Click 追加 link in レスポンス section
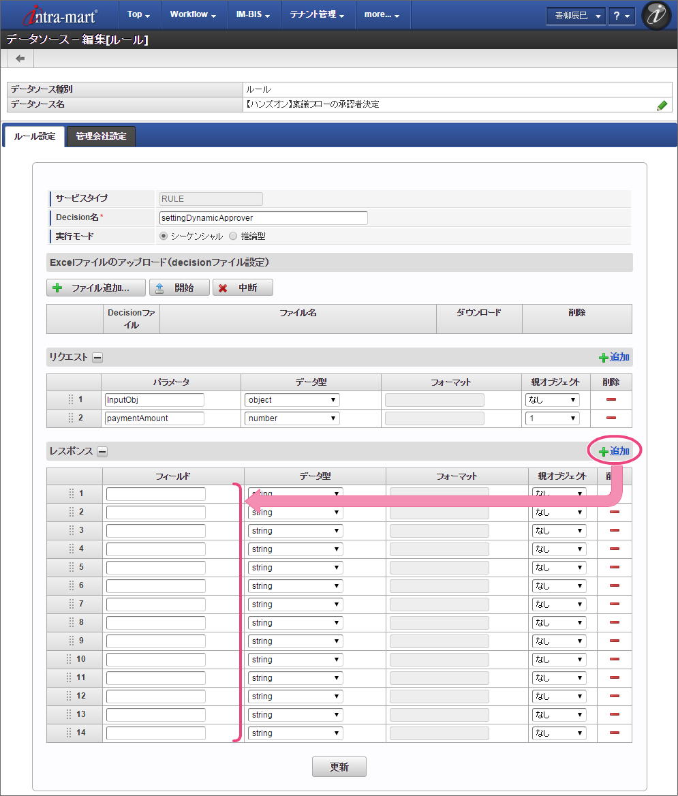 (614, 451)
